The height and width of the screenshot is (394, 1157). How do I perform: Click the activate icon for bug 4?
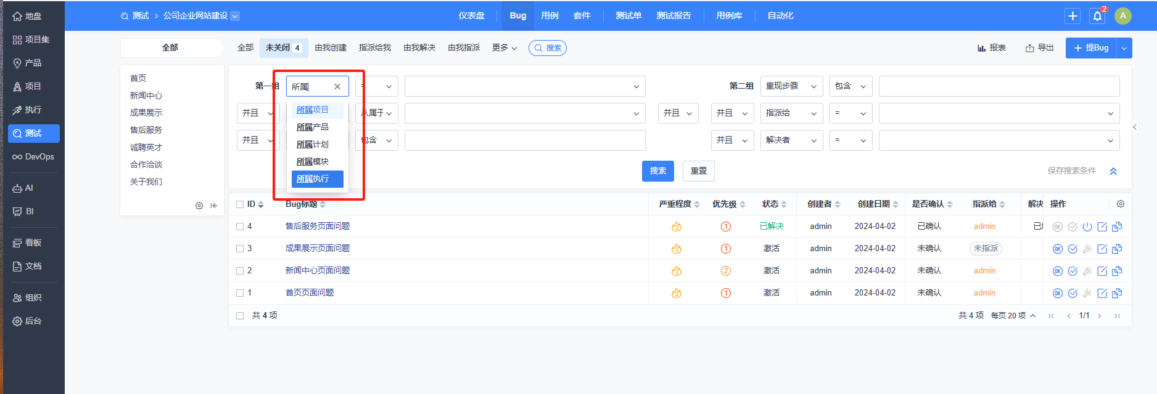point(1087,227)
